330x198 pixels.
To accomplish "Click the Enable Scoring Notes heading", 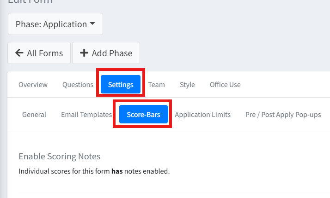I will [x=59, y=157].
